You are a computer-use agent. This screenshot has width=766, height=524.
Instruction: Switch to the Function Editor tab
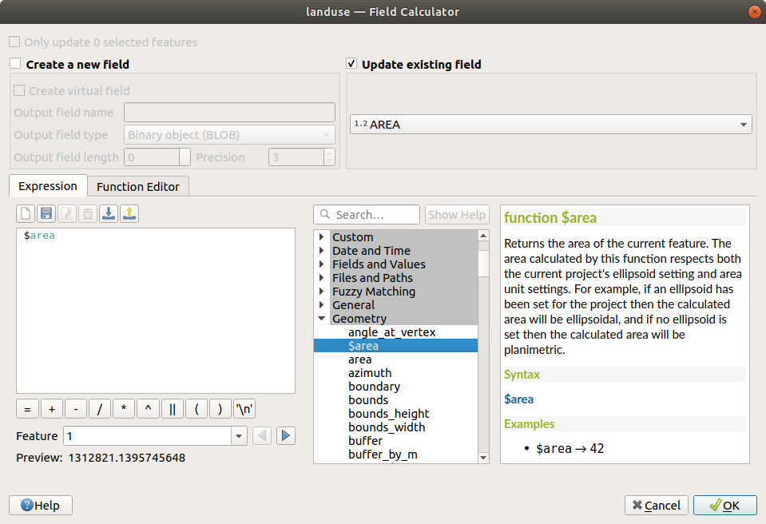point(138,187)
